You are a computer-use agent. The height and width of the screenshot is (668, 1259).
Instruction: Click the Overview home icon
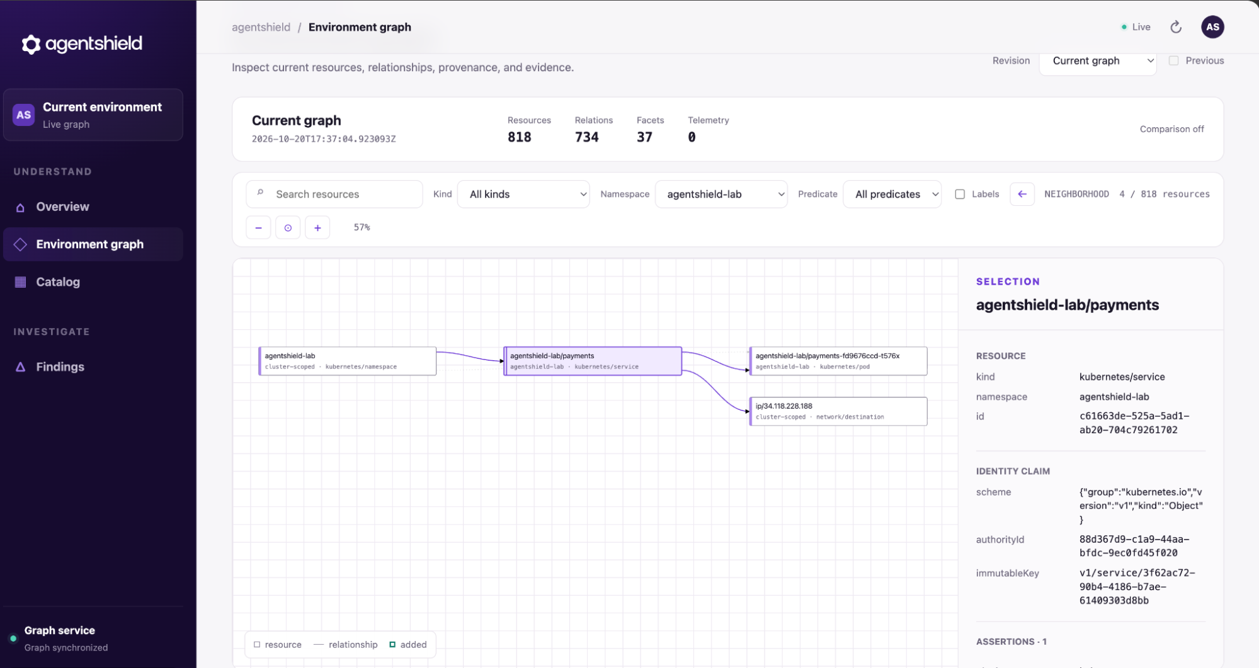tap(20, 207)
